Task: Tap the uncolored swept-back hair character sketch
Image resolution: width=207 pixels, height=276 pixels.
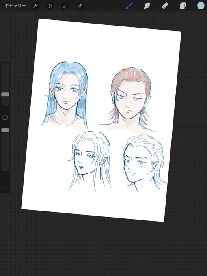Action: (x=144, y=163)
